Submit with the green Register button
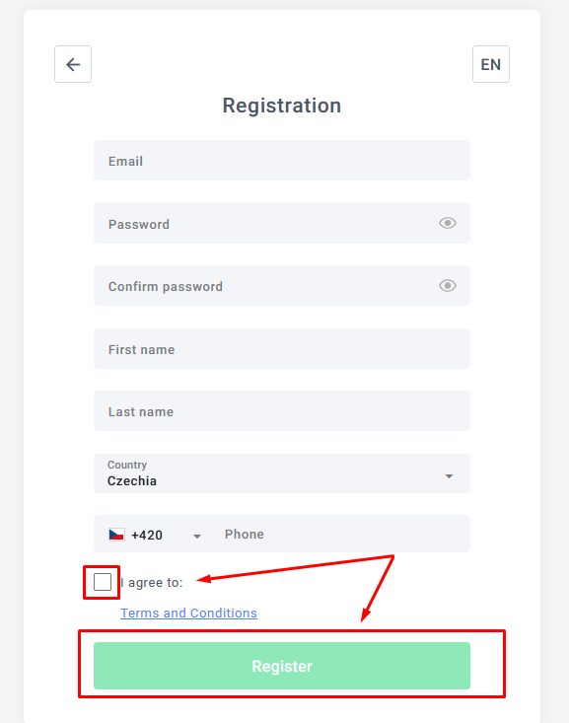The width and height of the screenshot is (569, 723). 282,666
